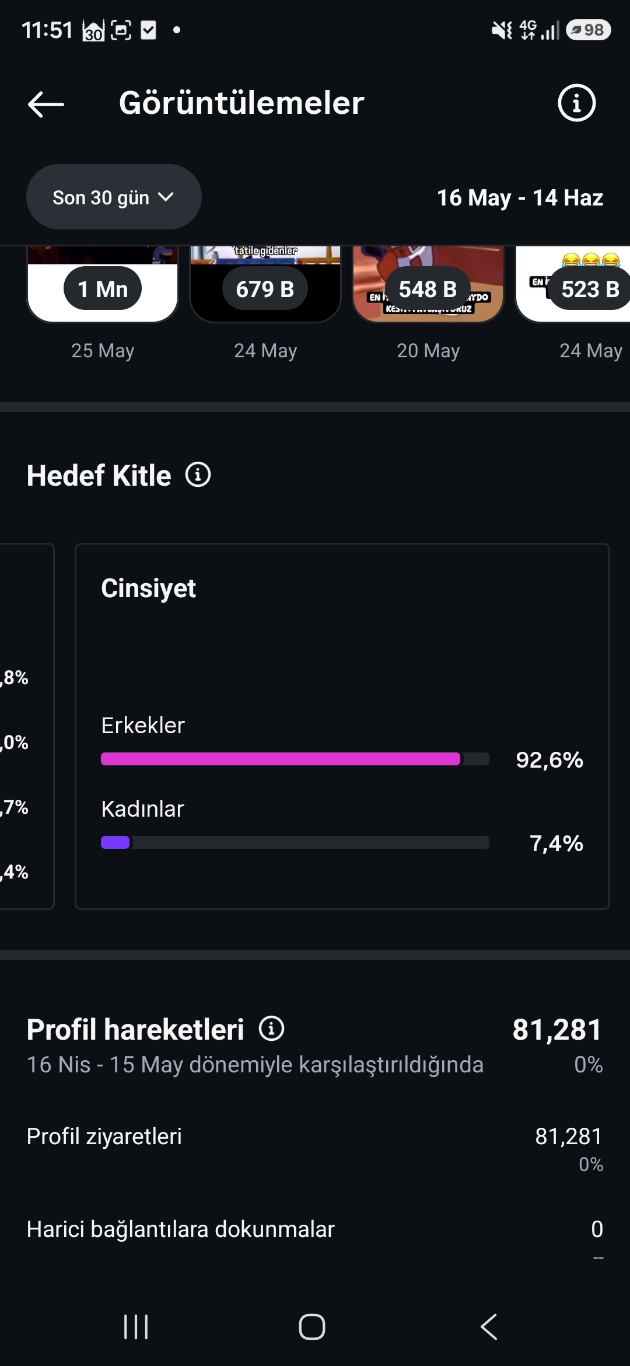630x1366 pixels.
Task: Tap the info icon beside Hedef Kitle
Action: pyautogui.click(x=198, y=475)
